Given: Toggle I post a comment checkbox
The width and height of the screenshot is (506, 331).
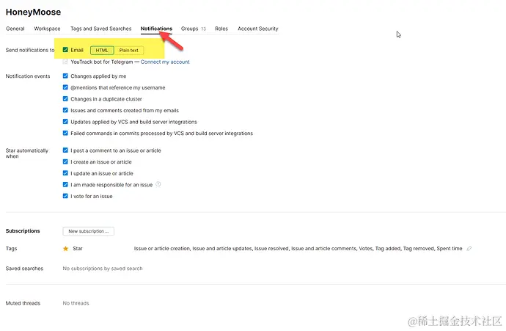Looking at the screenshot, I should point(65,150).
